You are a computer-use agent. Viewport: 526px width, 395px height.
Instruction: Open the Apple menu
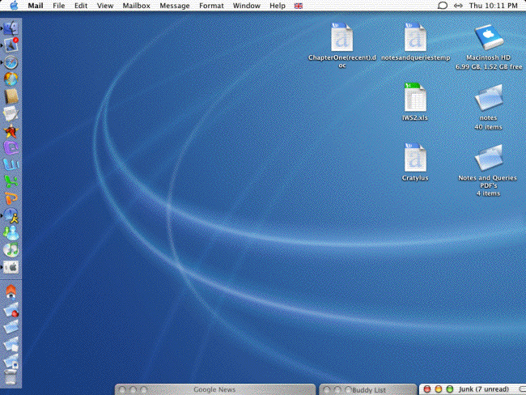point(14,6)
